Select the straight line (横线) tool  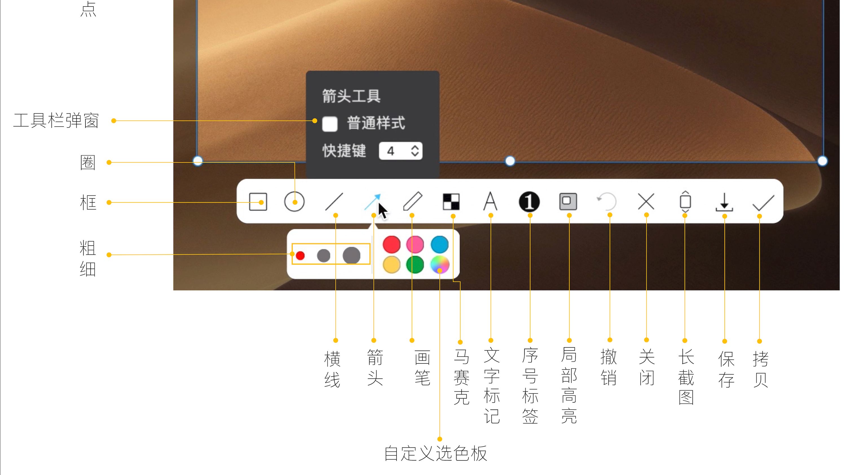click(335, 202)
